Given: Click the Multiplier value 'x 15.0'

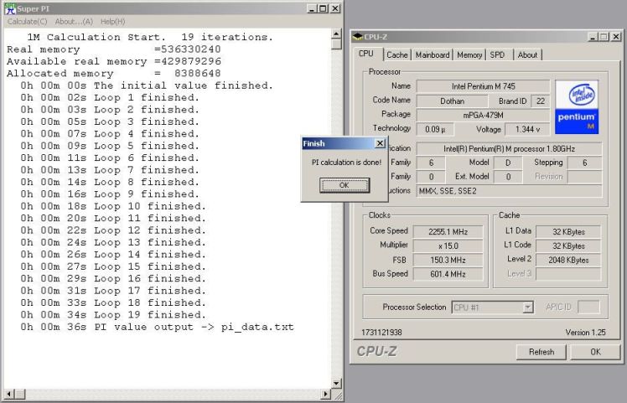Looking at the screenshot, I should [448, 245].
